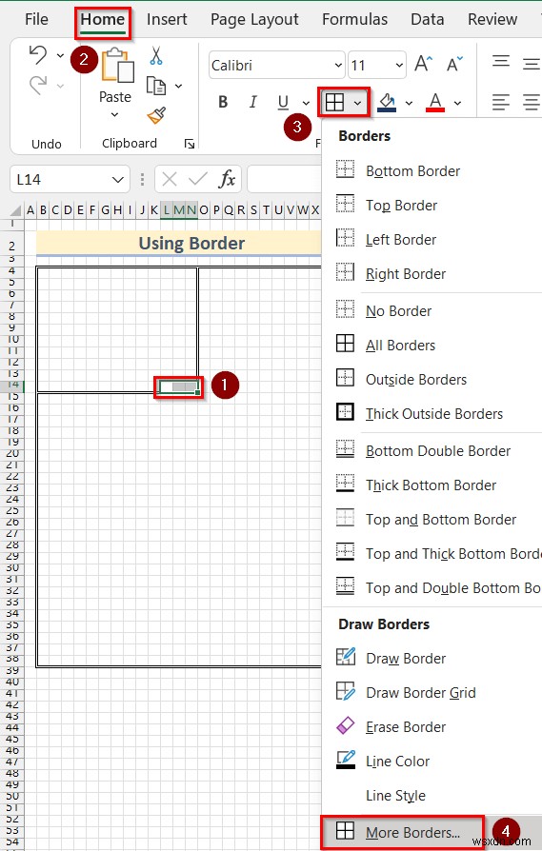Open the Calibri font name dropdown
Viewport: 542px width, 851px height.
pyautogui.click(x=338, y=65)
